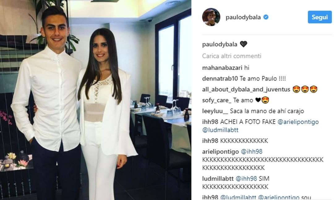
Task: Click the blue verified badge icon
Action: click(266, 17)
